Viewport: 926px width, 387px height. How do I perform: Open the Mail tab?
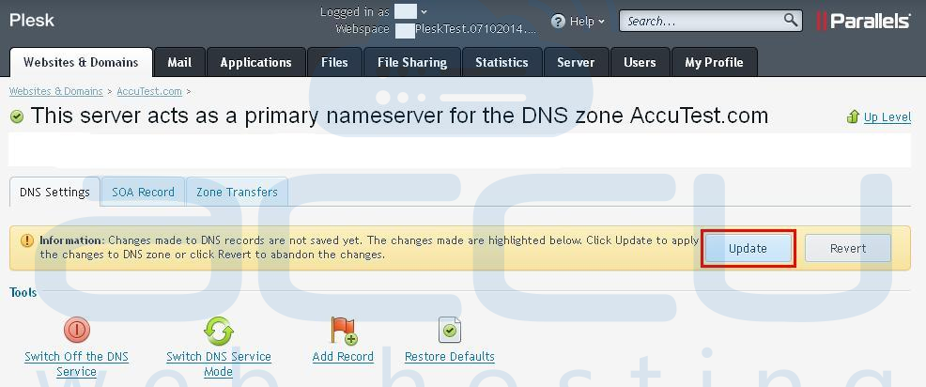tap(179, 62)
